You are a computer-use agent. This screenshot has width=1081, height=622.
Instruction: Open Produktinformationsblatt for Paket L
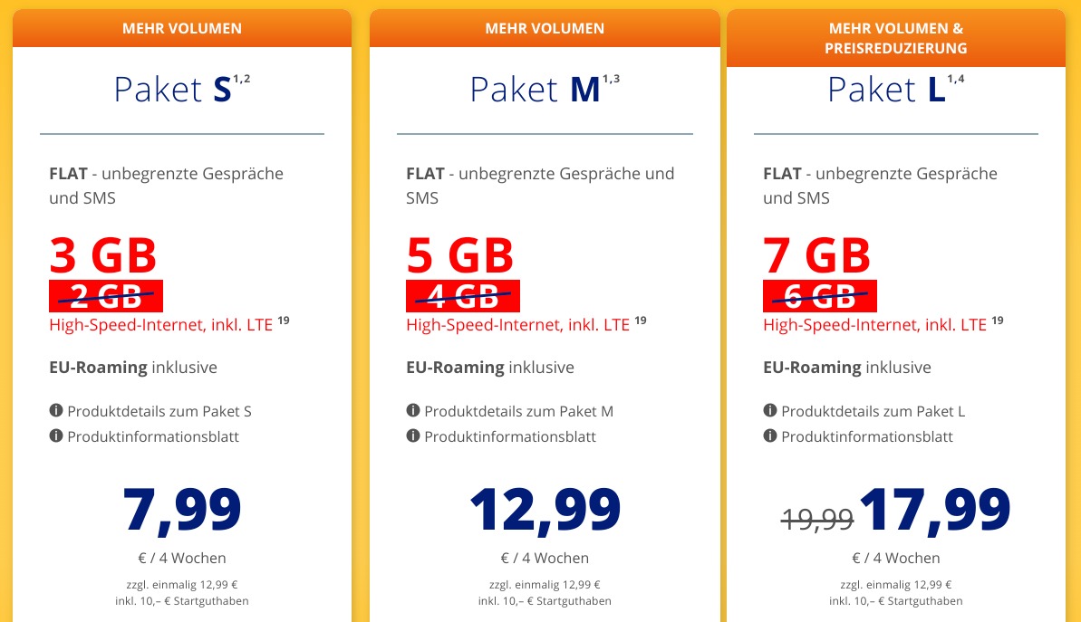[867, 436]
